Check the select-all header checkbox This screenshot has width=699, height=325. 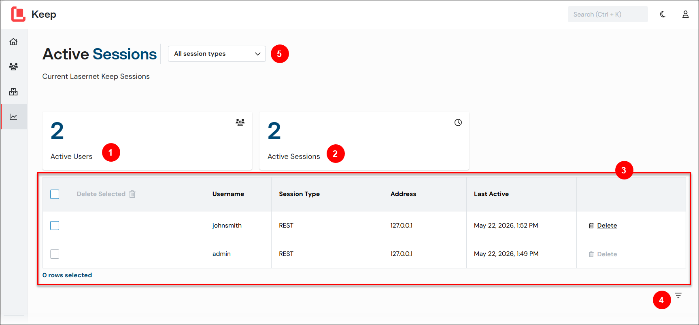[x=55, y=194]
